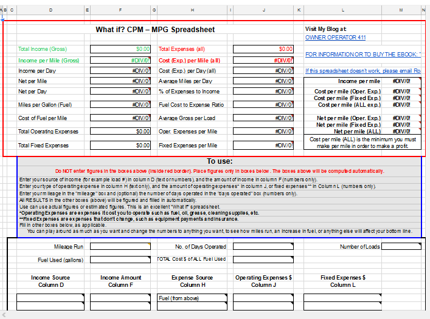Click the TOTAL Cost $ of ALL Fuel Used box

click(263, 260)
